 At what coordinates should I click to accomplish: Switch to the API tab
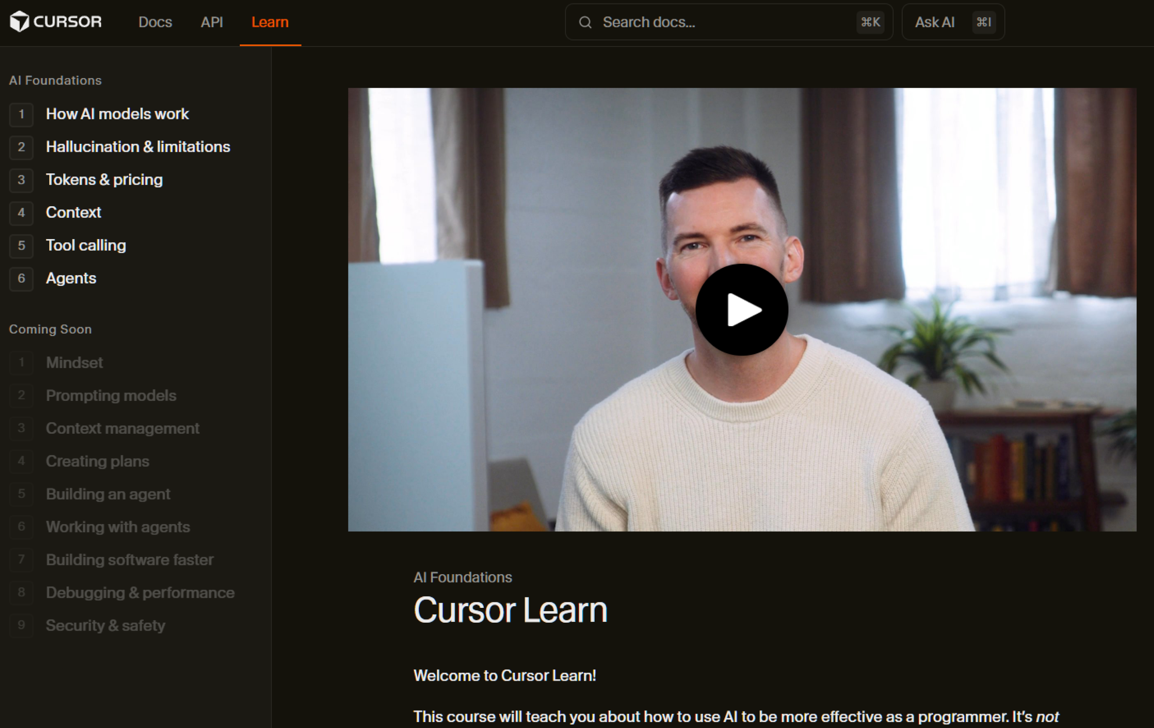tap(212, 22)
